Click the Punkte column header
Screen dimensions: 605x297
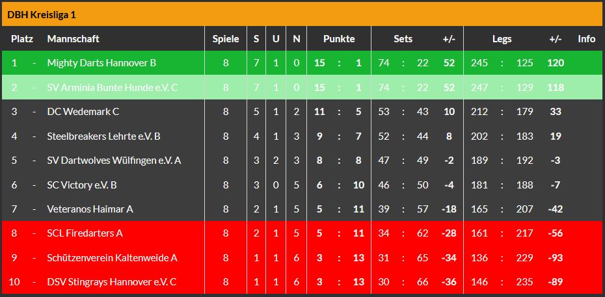click(x=339, y=39)
